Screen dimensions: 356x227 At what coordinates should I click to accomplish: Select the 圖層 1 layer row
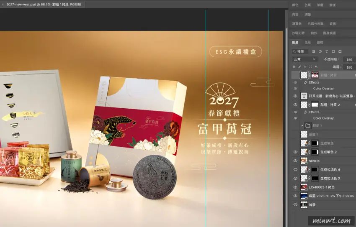tap(324, 134)
